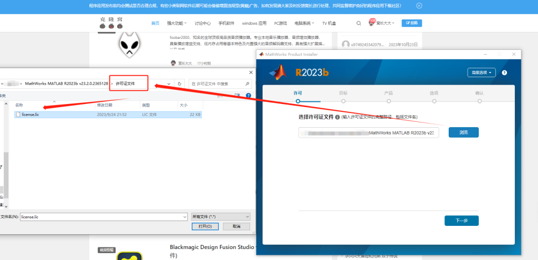This screenshot has width=538, height=260.
Task: Expand the 电脑系统 menu
Action: [304, 23]
